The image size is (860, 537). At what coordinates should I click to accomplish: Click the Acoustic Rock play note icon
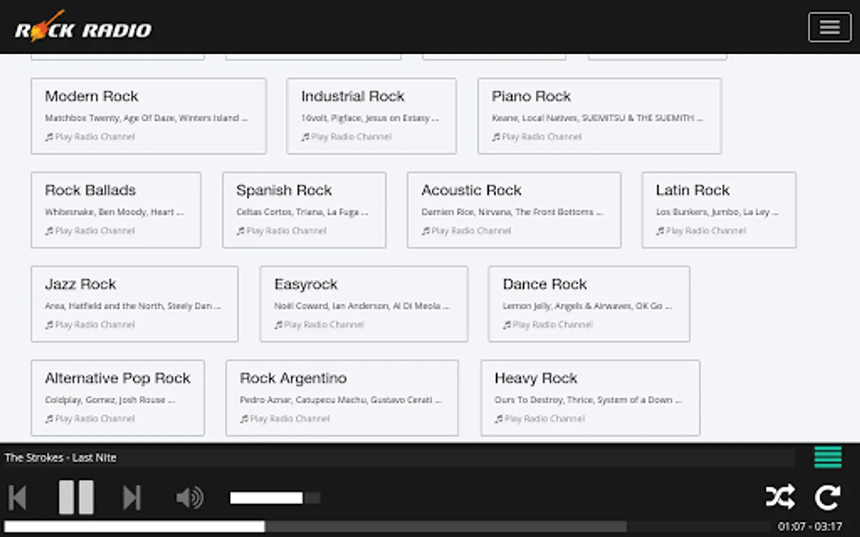426,231
